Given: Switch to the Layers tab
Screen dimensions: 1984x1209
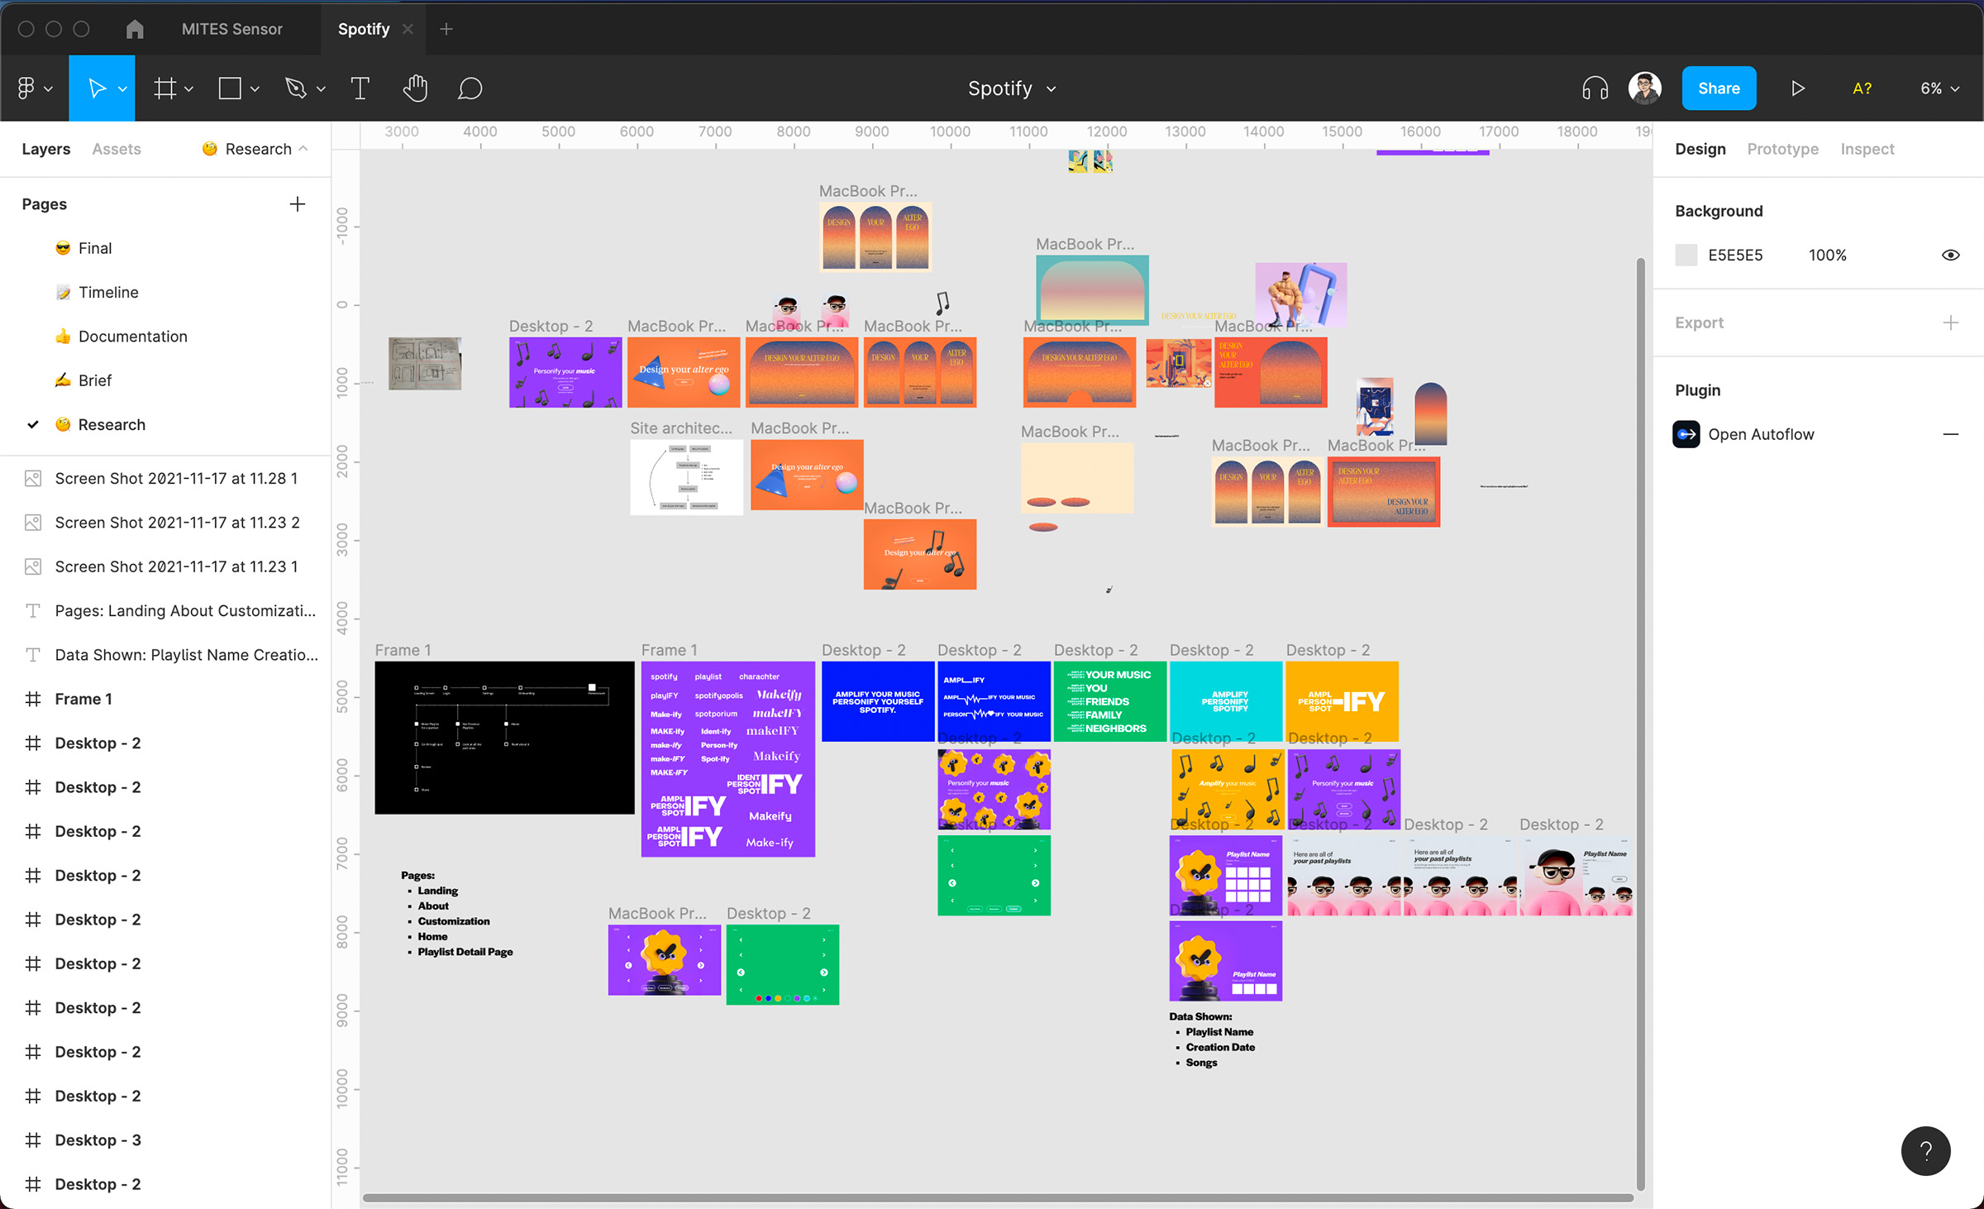Looking at the screenshot, I should pos(45,149).
